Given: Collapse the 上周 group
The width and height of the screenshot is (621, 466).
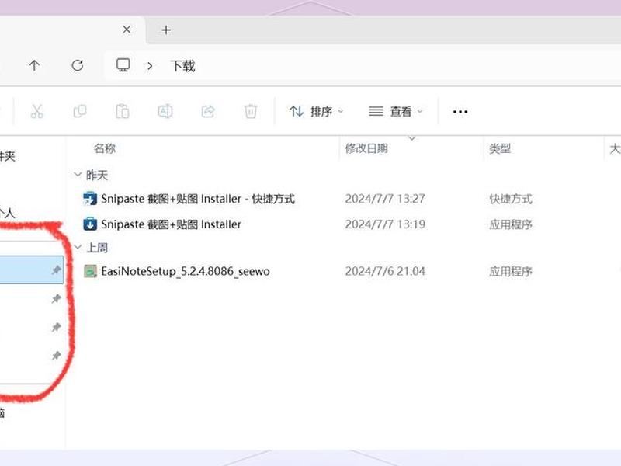Looking at the screenshot, I should [78, 247].
